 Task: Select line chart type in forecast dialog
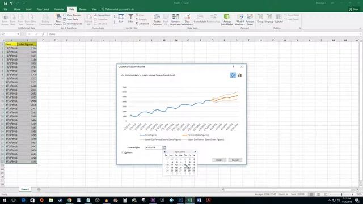pyautogui.click(x=233, y=75)
